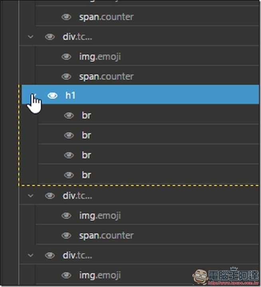Click eye icon of the bottommost div.tc...
This screenshot has height=287, width=261.
(x=50, y=255)
